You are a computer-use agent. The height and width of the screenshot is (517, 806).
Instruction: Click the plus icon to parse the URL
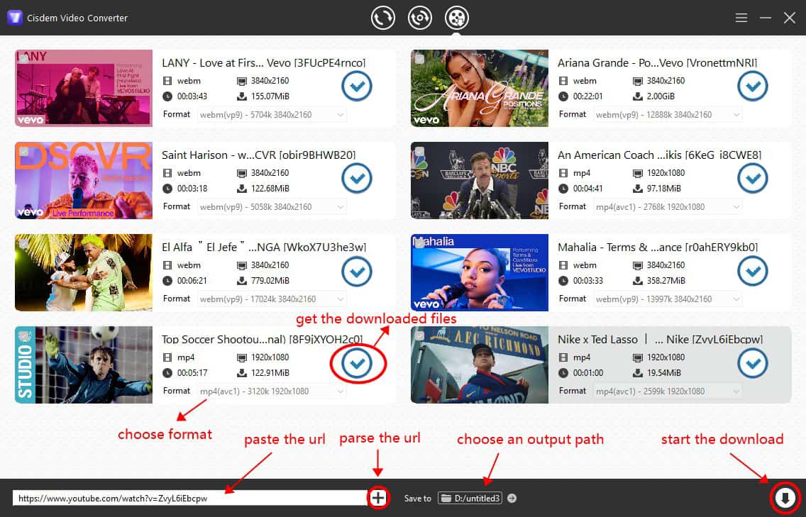(378, 497)
